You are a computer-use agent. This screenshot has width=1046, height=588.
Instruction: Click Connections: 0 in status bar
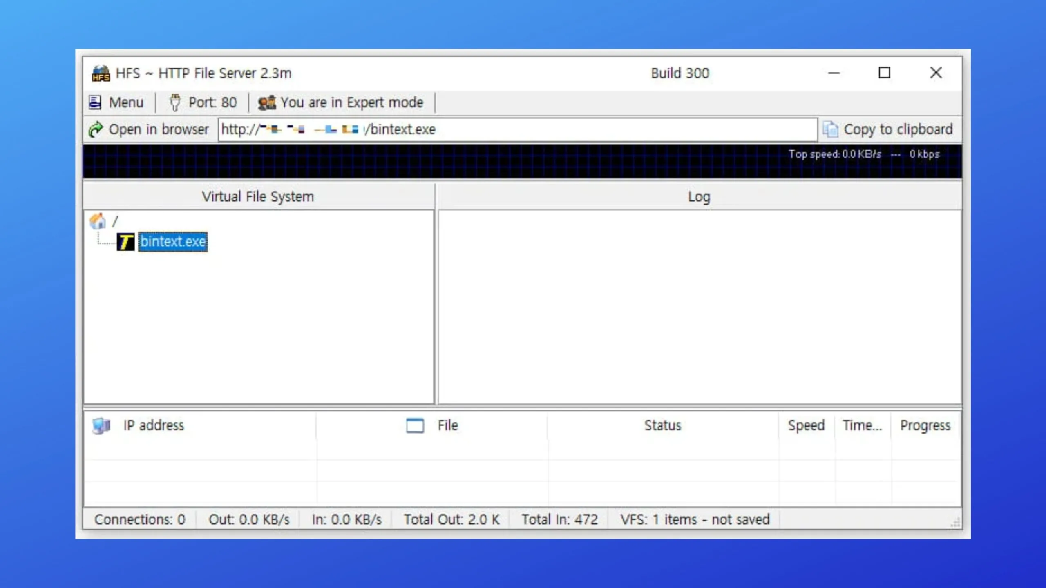pos(140,519)
